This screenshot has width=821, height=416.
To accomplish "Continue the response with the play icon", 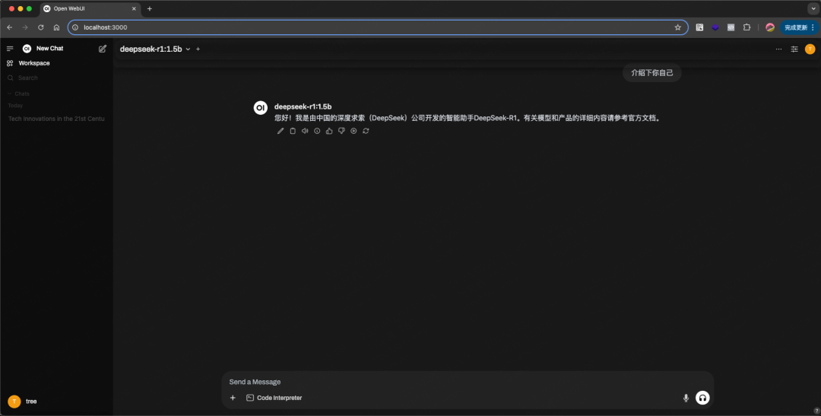I will coord(353,131).
